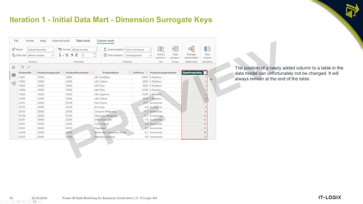Advance to next slide in presentation controls
Image resolution: width=363 pixels, height=204 pixels.
tap(8, 201)
